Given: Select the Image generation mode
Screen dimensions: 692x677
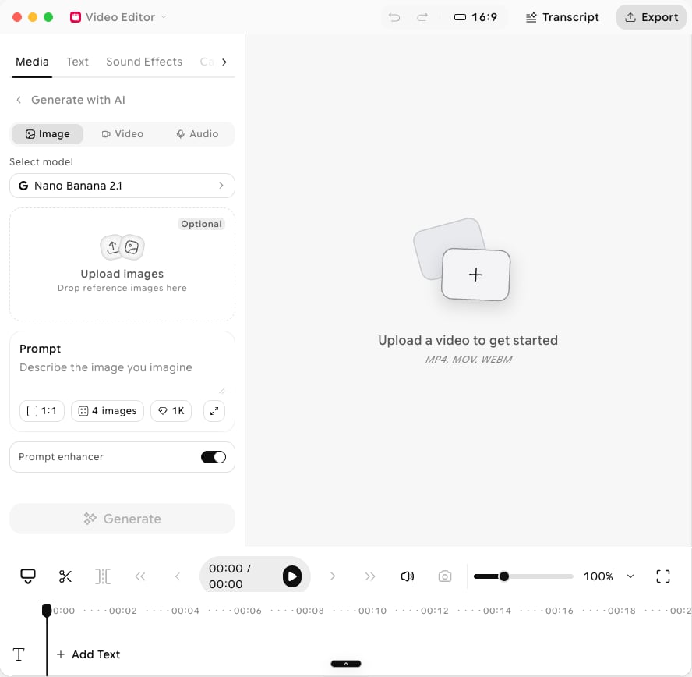Looking at the screenshot, I should (x=48, y=134).
